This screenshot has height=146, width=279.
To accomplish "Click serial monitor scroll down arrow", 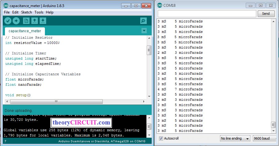I will pos(273,131).
